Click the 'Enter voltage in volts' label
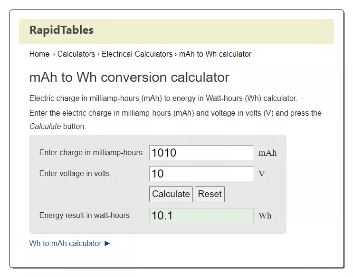 coord(76,173)
